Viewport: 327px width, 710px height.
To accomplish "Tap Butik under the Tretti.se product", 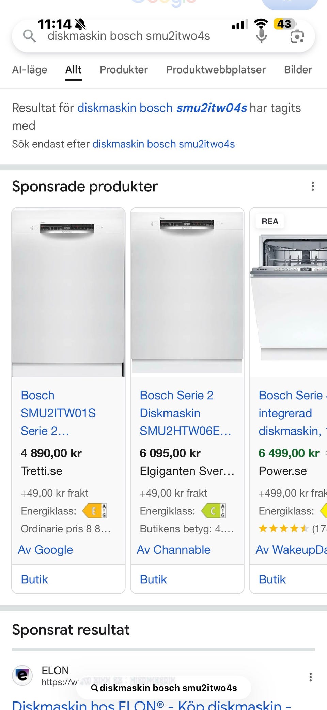I will click(x=34, y=579).
